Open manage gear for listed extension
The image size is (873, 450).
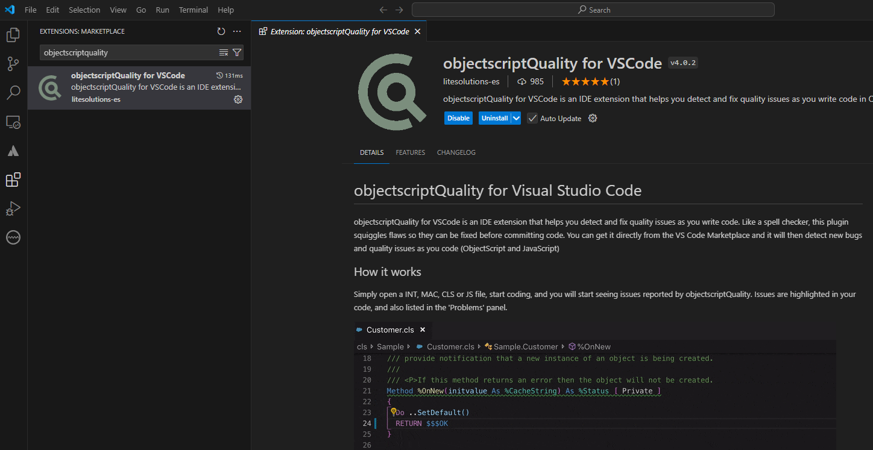[x=238, y=99]
